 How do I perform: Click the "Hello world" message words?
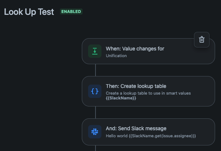(x=117, y=136)
